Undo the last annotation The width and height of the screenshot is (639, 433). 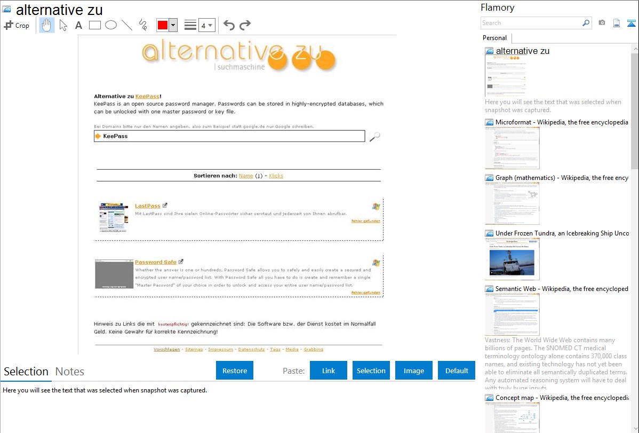229,25
